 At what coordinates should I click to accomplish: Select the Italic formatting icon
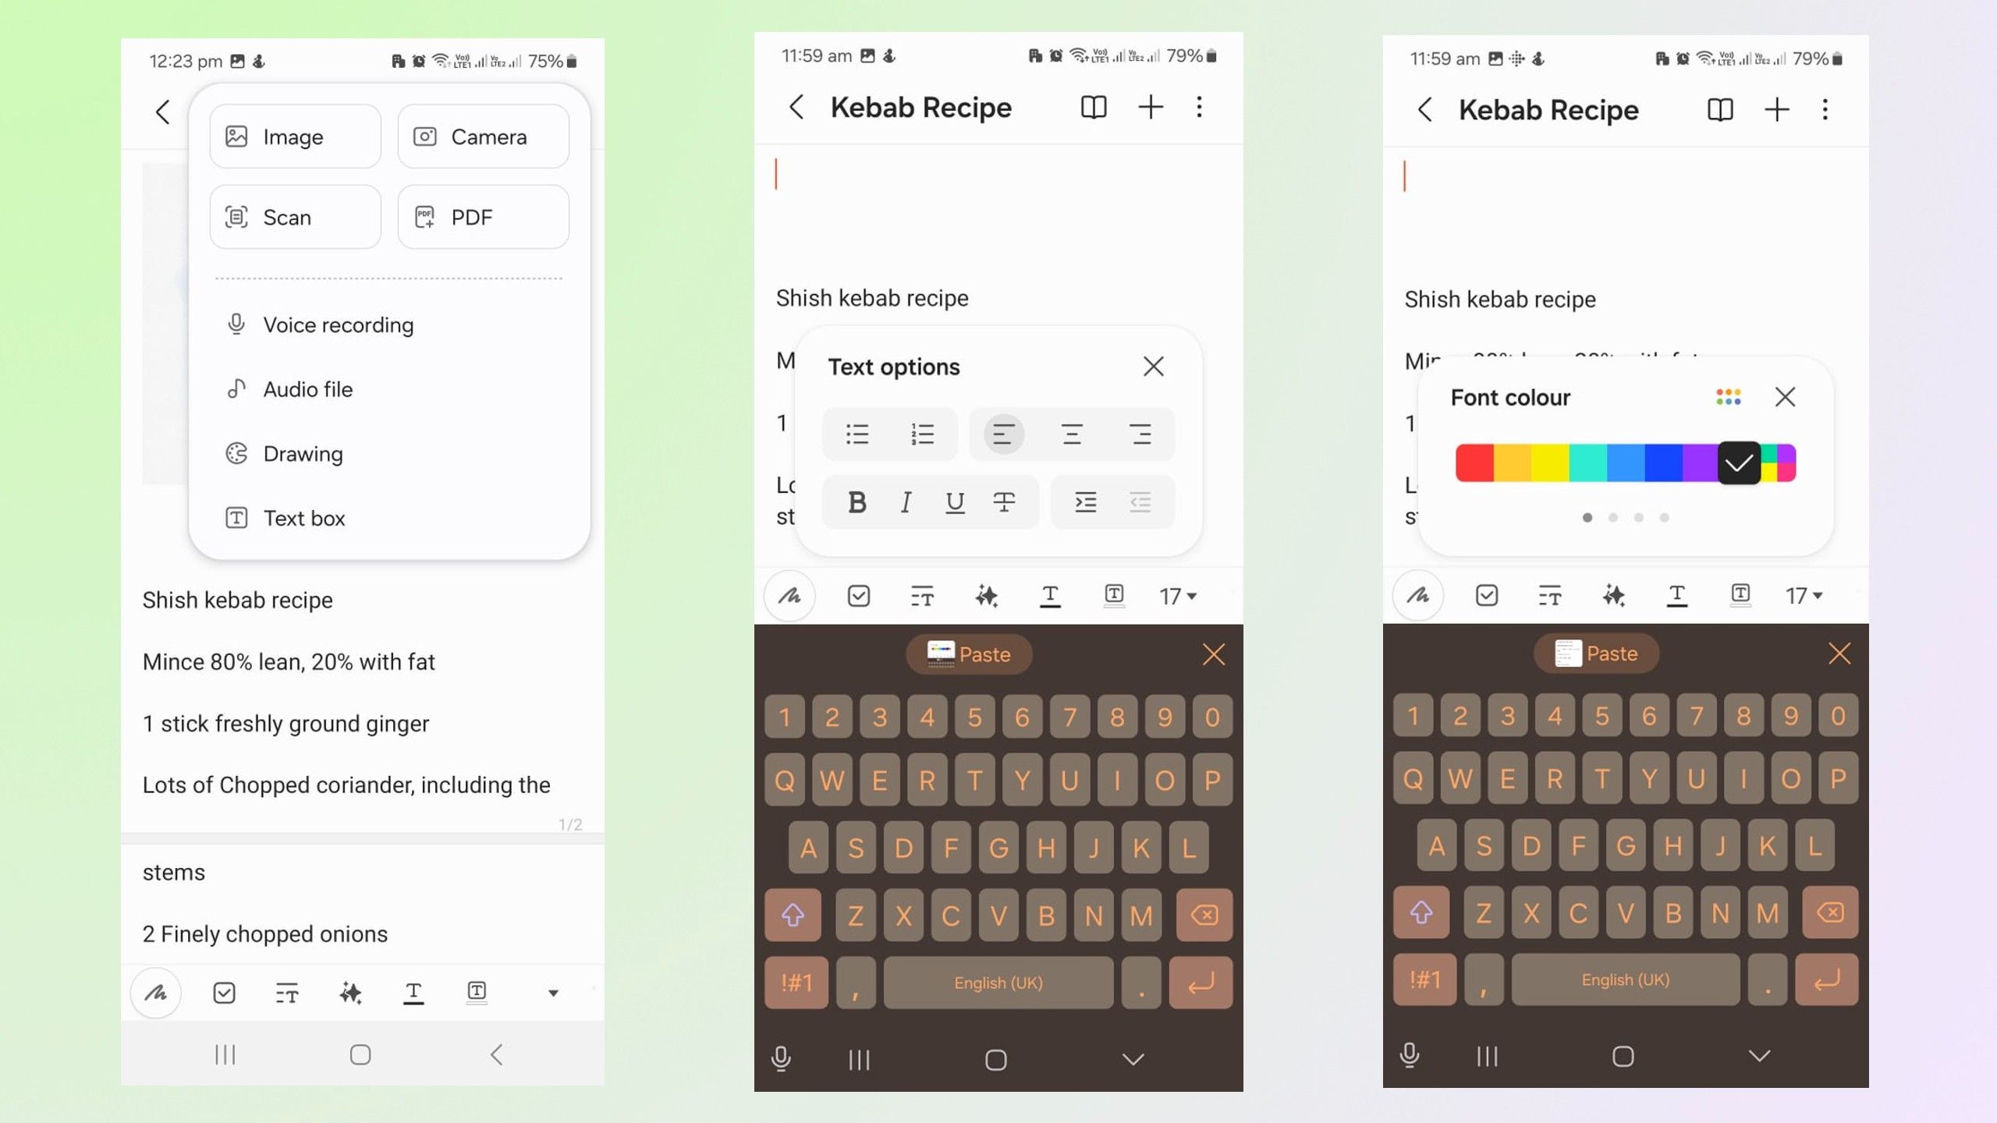click(906, 502)
